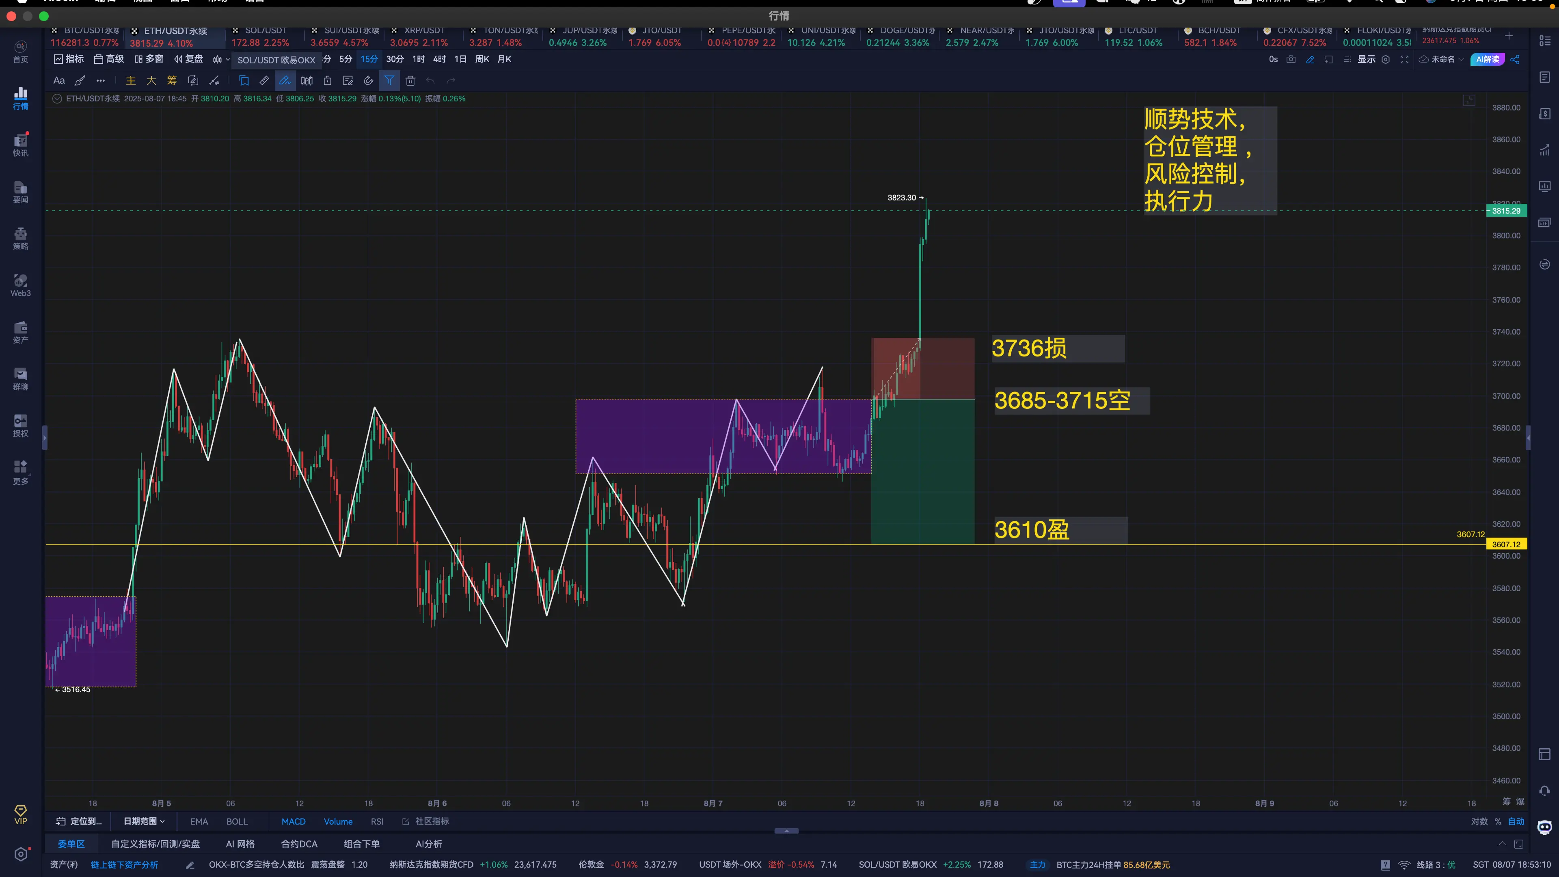Screen dimensions: 1559x877
Task: Open the candlestick chart type dropdown
Action: [x=221, y=59]
